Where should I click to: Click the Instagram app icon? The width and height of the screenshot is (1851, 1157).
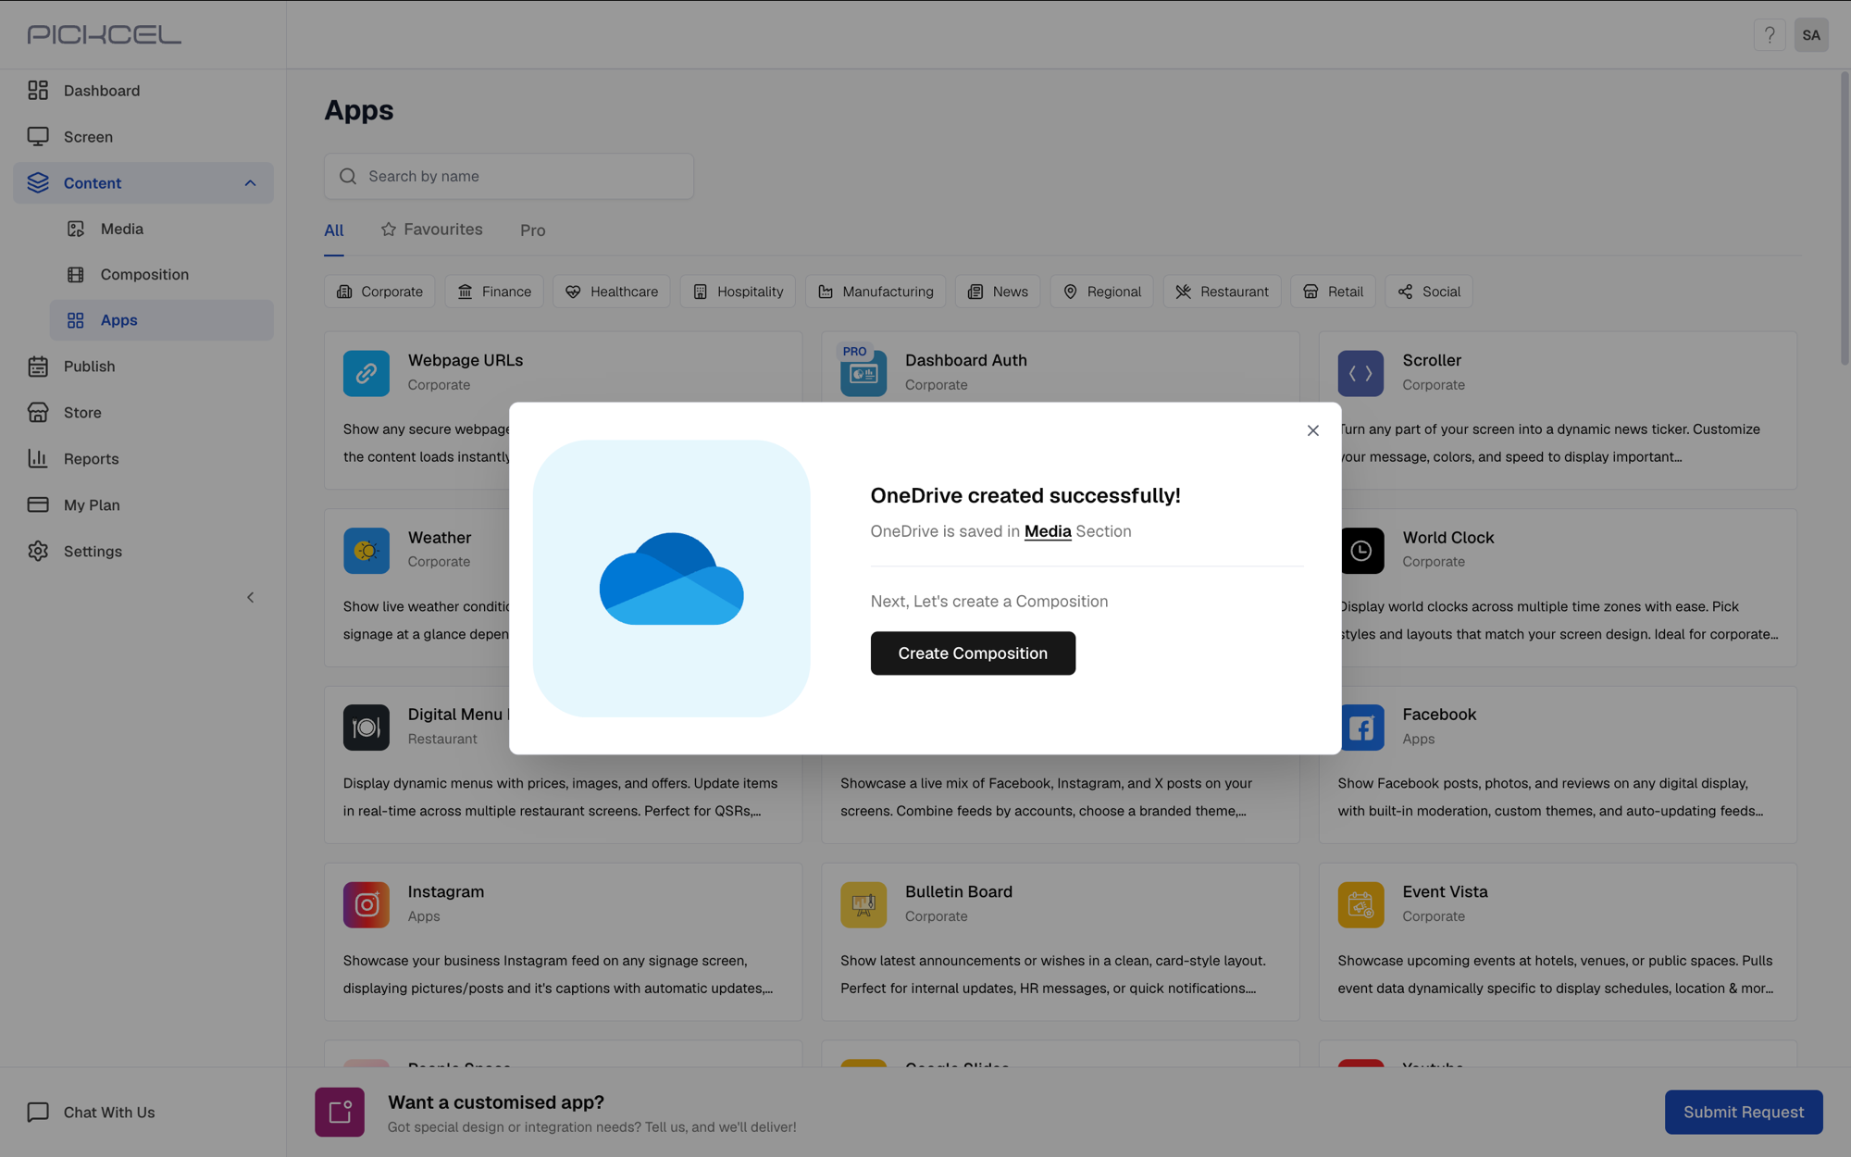pos(366,904)
